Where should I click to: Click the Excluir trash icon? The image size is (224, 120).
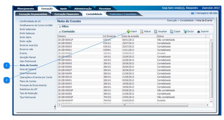click(x=185, y=32)
